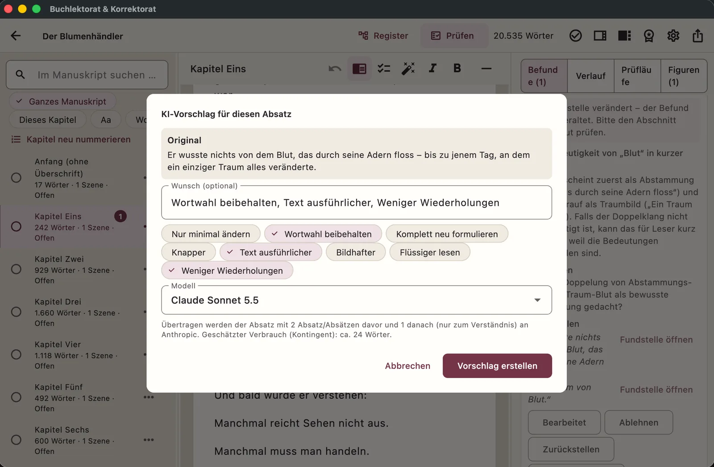714x467 pixels.
Task: Click the search magnifier icon
Action: coord(20,74)
